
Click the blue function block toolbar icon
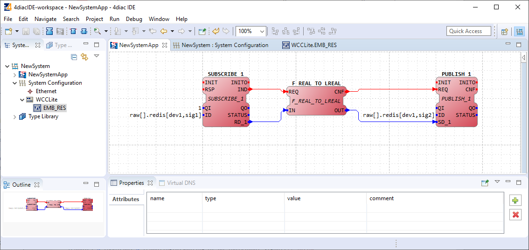pos(49,31)
